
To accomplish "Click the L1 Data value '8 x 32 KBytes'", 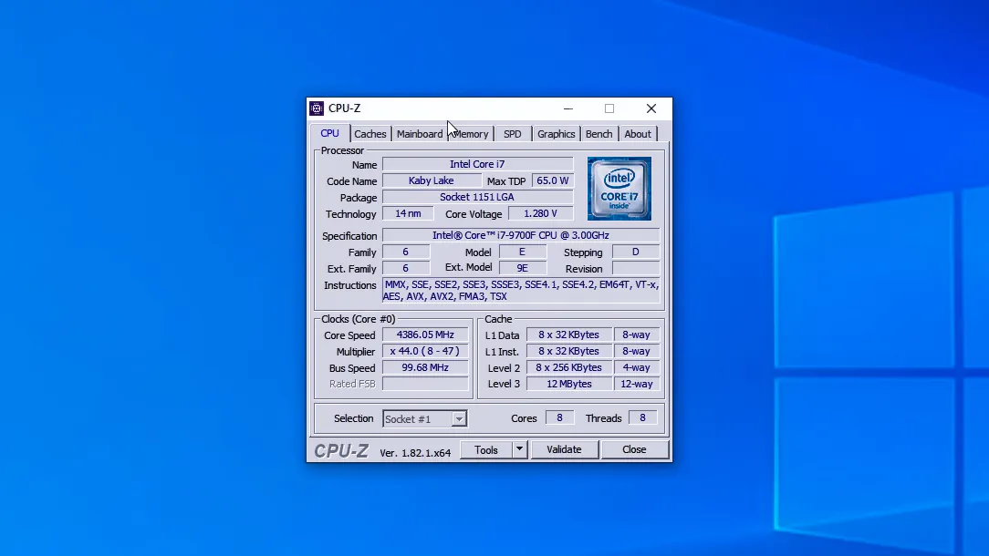I will coord(569,335).
